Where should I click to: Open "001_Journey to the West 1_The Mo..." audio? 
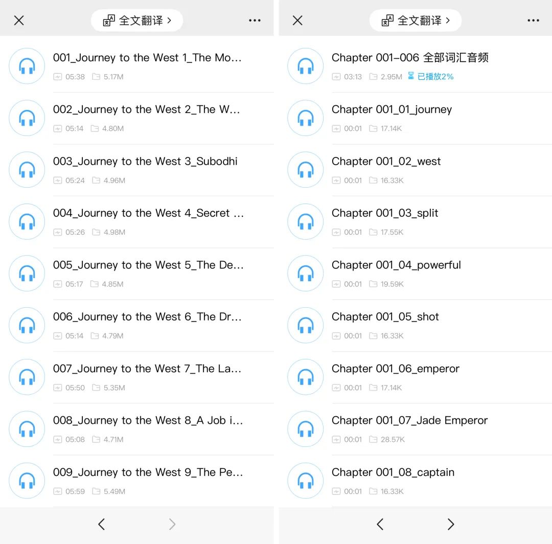tap(147, 57)
